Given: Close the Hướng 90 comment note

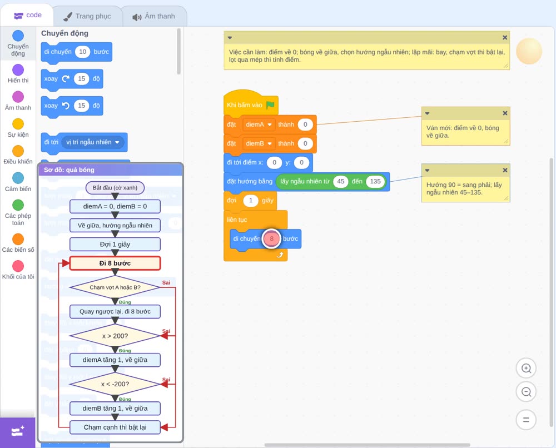Looking at the screenshot, I should coord(505,170).
